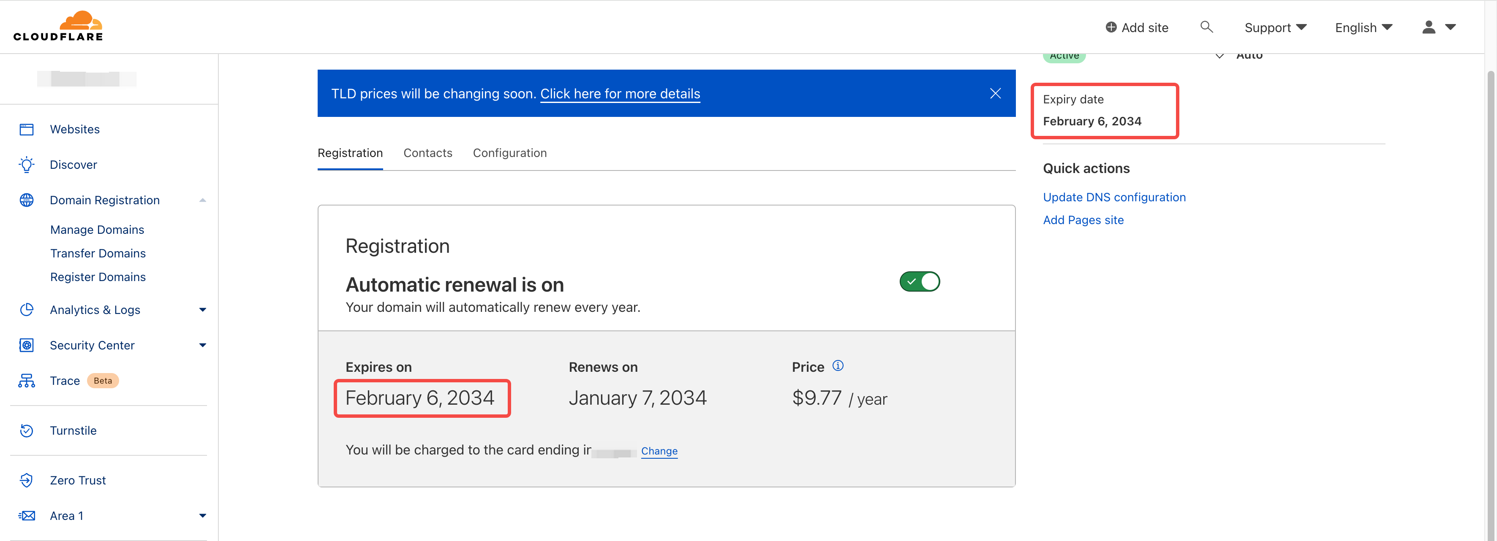Image resolution: width=1497 pixels, height=541 pixels.
Task: Expand Area 1 submenu
Action: [x=201, y=515]
